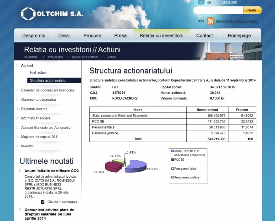Click the PCC SE table cell

click(x=138, y=121)
